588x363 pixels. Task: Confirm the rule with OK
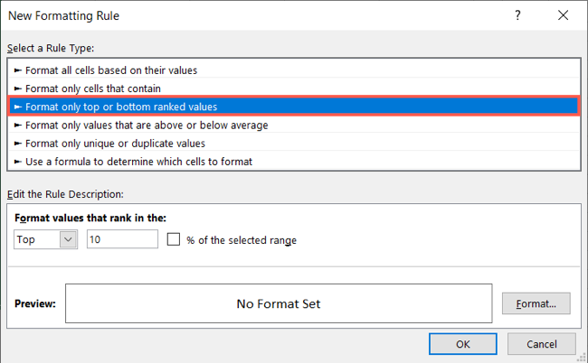(x=462, y=344)
